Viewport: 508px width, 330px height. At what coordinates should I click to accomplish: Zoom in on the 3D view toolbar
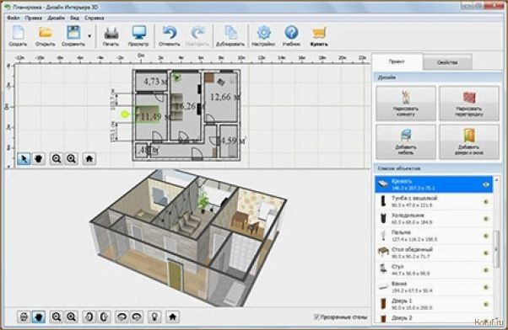pos(71,317)
